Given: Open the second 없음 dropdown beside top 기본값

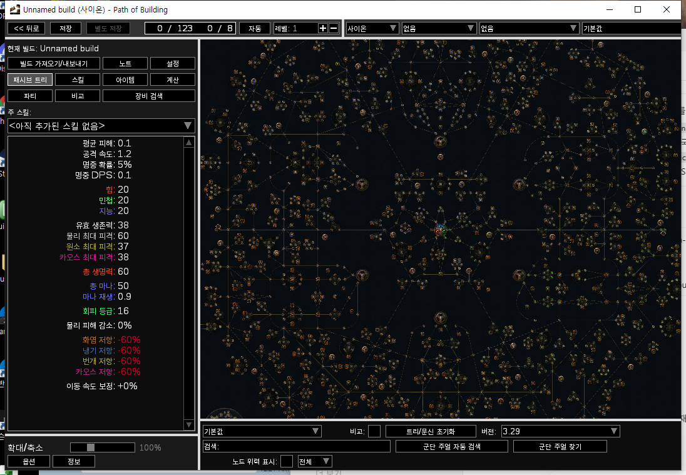Looking at the screenshot, I should [529, 28].
